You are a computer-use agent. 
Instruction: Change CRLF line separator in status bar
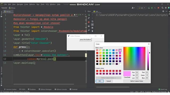pos(137,92)
